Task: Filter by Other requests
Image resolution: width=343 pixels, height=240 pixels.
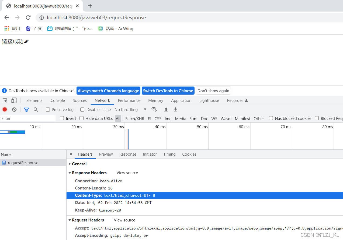Action: pyautogui.click(x=259, y=119)
